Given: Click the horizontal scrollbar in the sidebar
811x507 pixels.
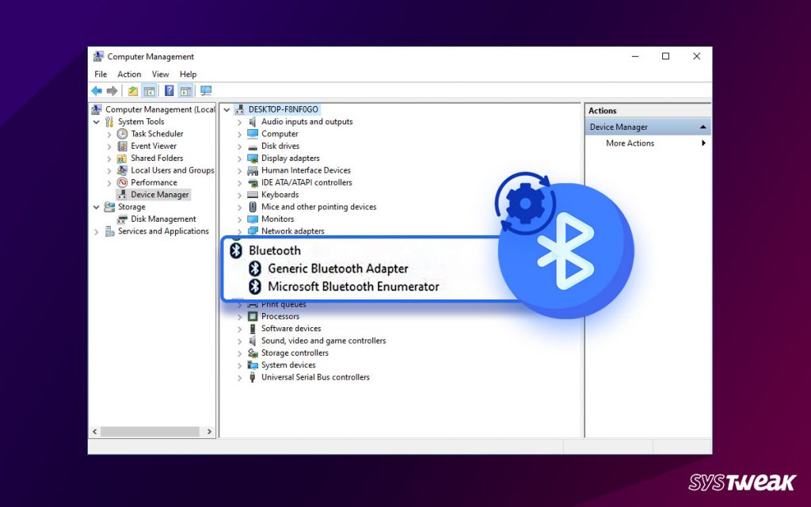Looking at the screenshot, I should pyautogui.click(x=152, y=431).
